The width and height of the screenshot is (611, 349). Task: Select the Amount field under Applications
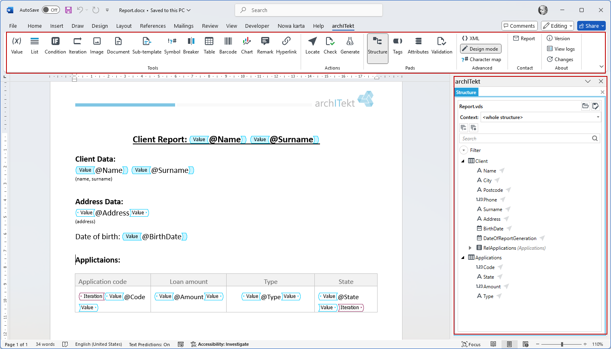click(492, 287)
